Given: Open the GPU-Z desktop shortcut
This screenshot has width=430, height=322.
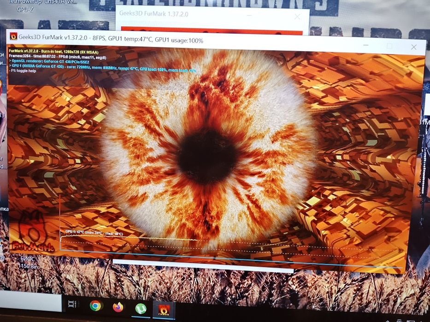Looking at the screenshot, I should pyautogui.click(x=25, y=6).
